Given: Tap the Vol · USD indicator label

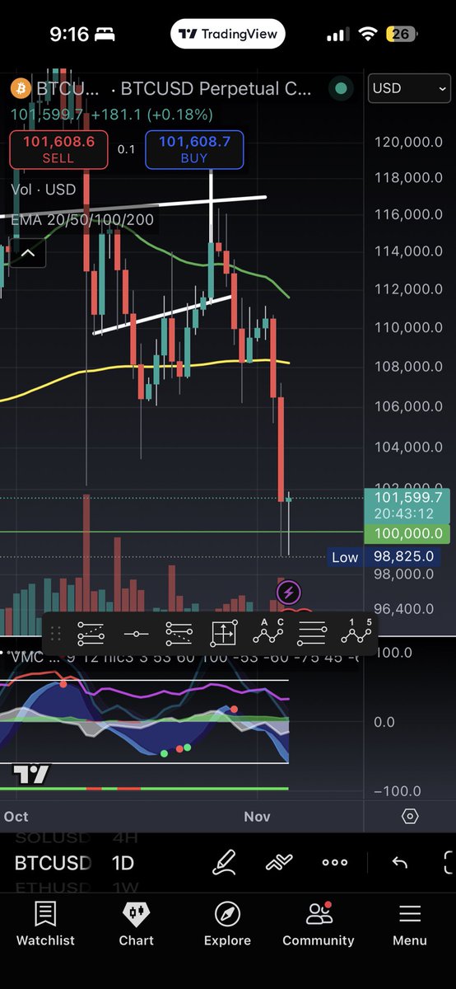Looking at the screenshot, I should (x=44, y=190).
